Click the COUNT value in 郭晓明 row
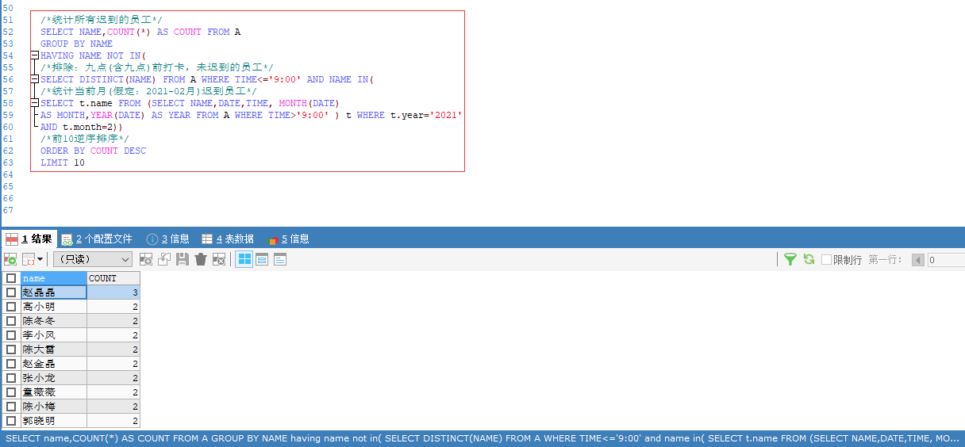 click(113, 421)
